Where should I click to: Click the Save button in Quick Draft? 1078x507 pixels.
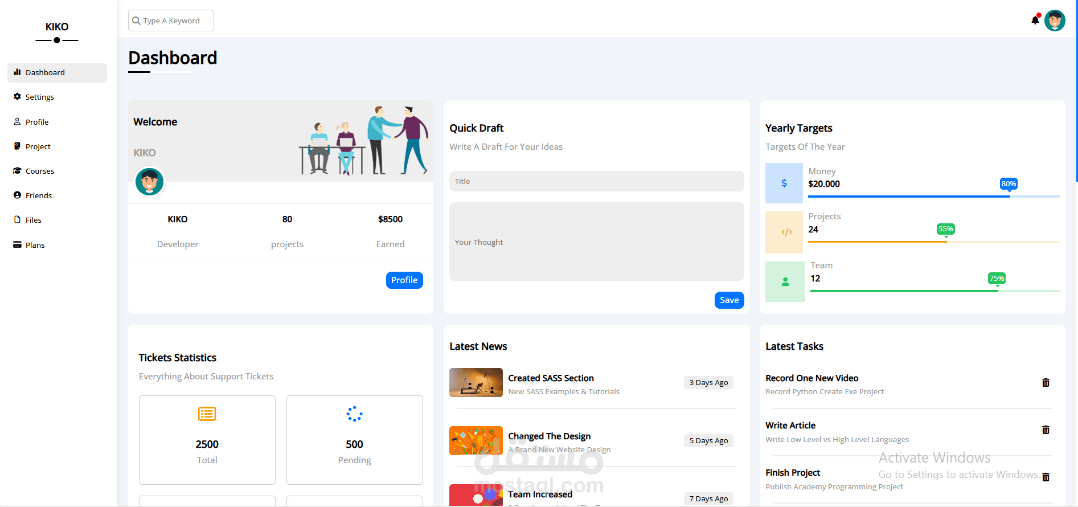(x=729, y=300)
